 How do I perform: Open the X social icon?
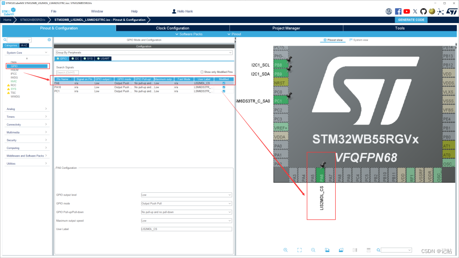pyautogui.click(x=415, y=11)
